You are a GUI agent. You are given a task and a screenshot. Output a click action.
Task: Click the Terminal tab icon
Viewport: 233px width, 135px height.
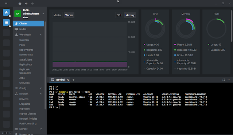(53, 80)
